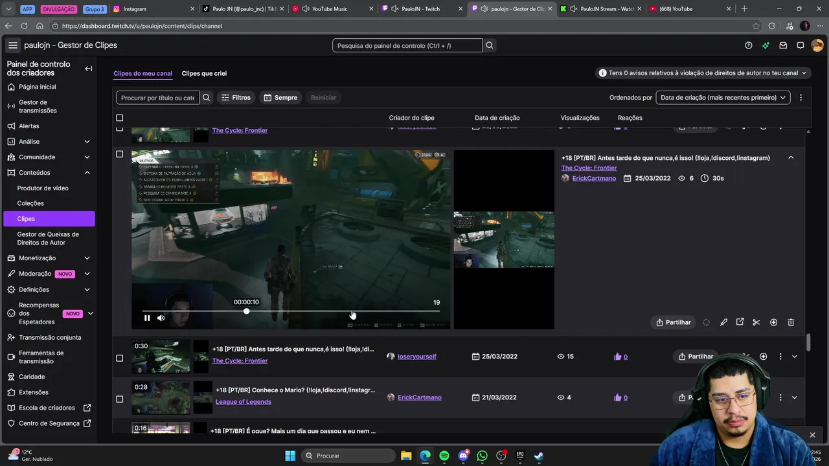829x466 pixels.
Task: Open more options for clip by loseryourself
Action: pos(780,357)
